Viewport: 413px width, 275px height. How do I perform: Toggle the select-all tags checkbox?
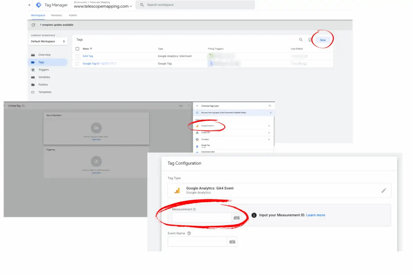77,49
